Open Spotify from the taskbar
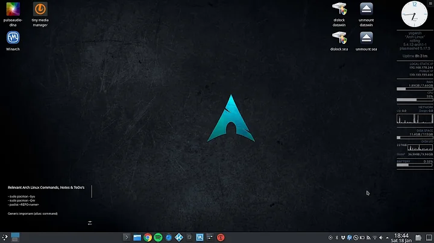This screenshot has width=434, height=243. [x=158, y=237]
